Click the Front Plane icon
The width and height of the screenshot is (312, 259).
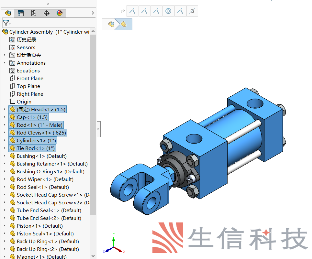pos(12,79)
